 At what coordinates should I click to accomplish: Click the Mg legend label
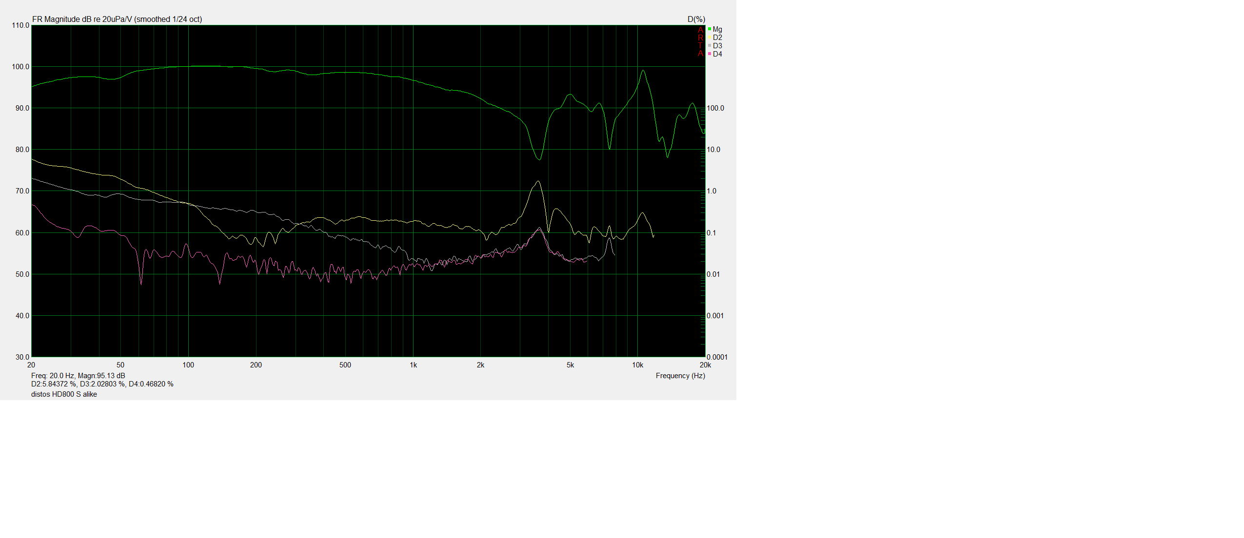717,29
